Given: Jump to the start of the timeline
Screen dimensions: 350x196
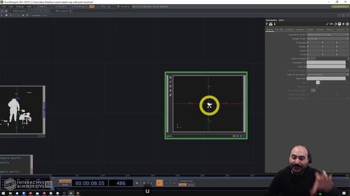Looking at the screenshot, I should click(137, 183).
